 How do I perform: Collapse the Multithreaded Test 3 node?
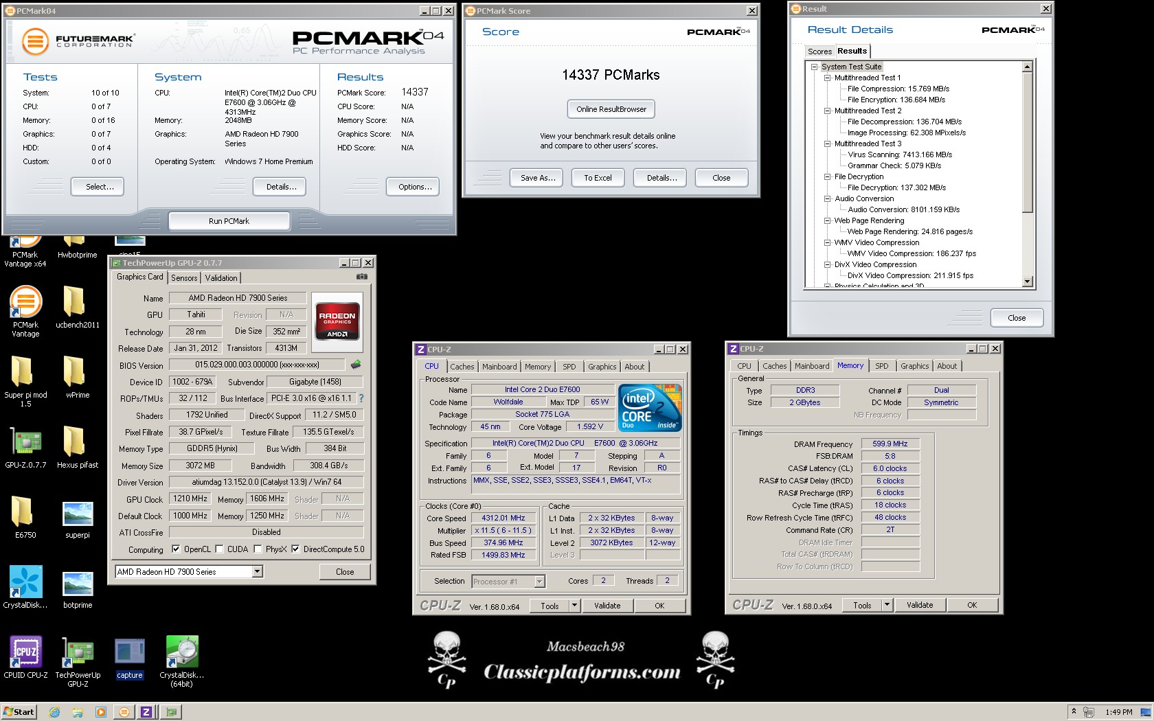[x=828, y=144]
